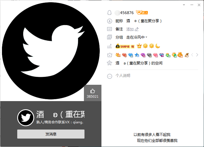Click the group contacts icon beside 分组

tap(109, 37)
